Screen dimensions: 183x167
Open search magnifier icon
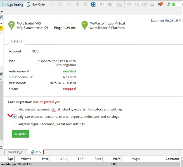point(152,5)
